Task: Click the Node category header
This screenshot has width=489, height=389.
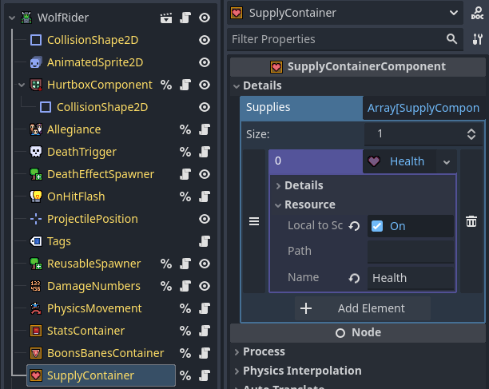Action: (x=358, y=333)
